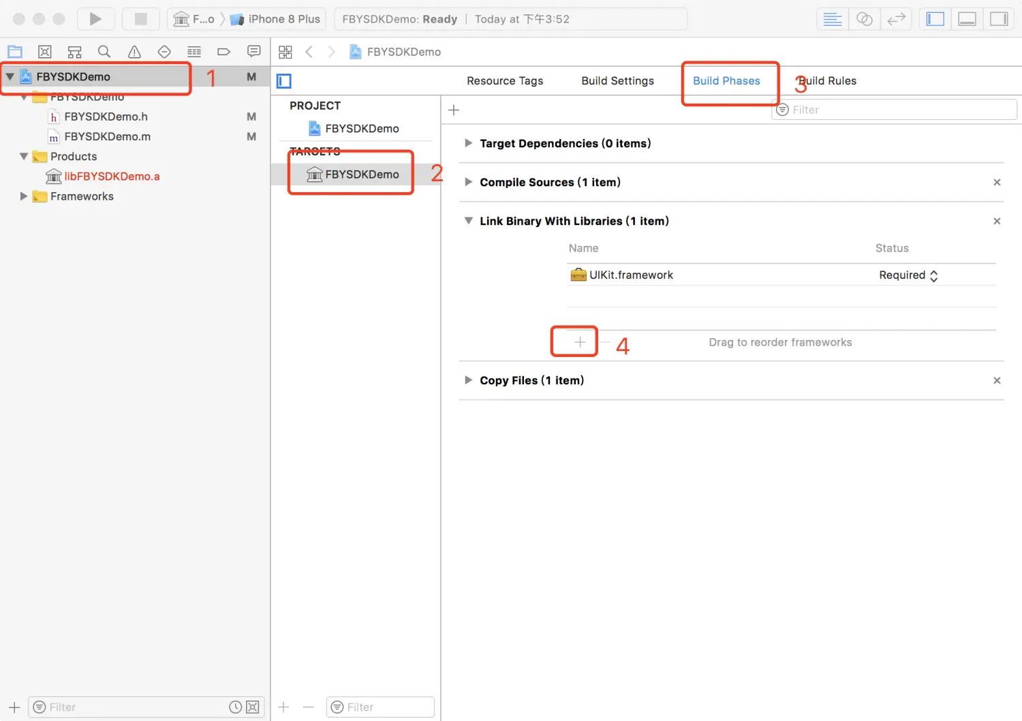Show the symbol navigator
1022x721 pixels.
pos(75,52)
